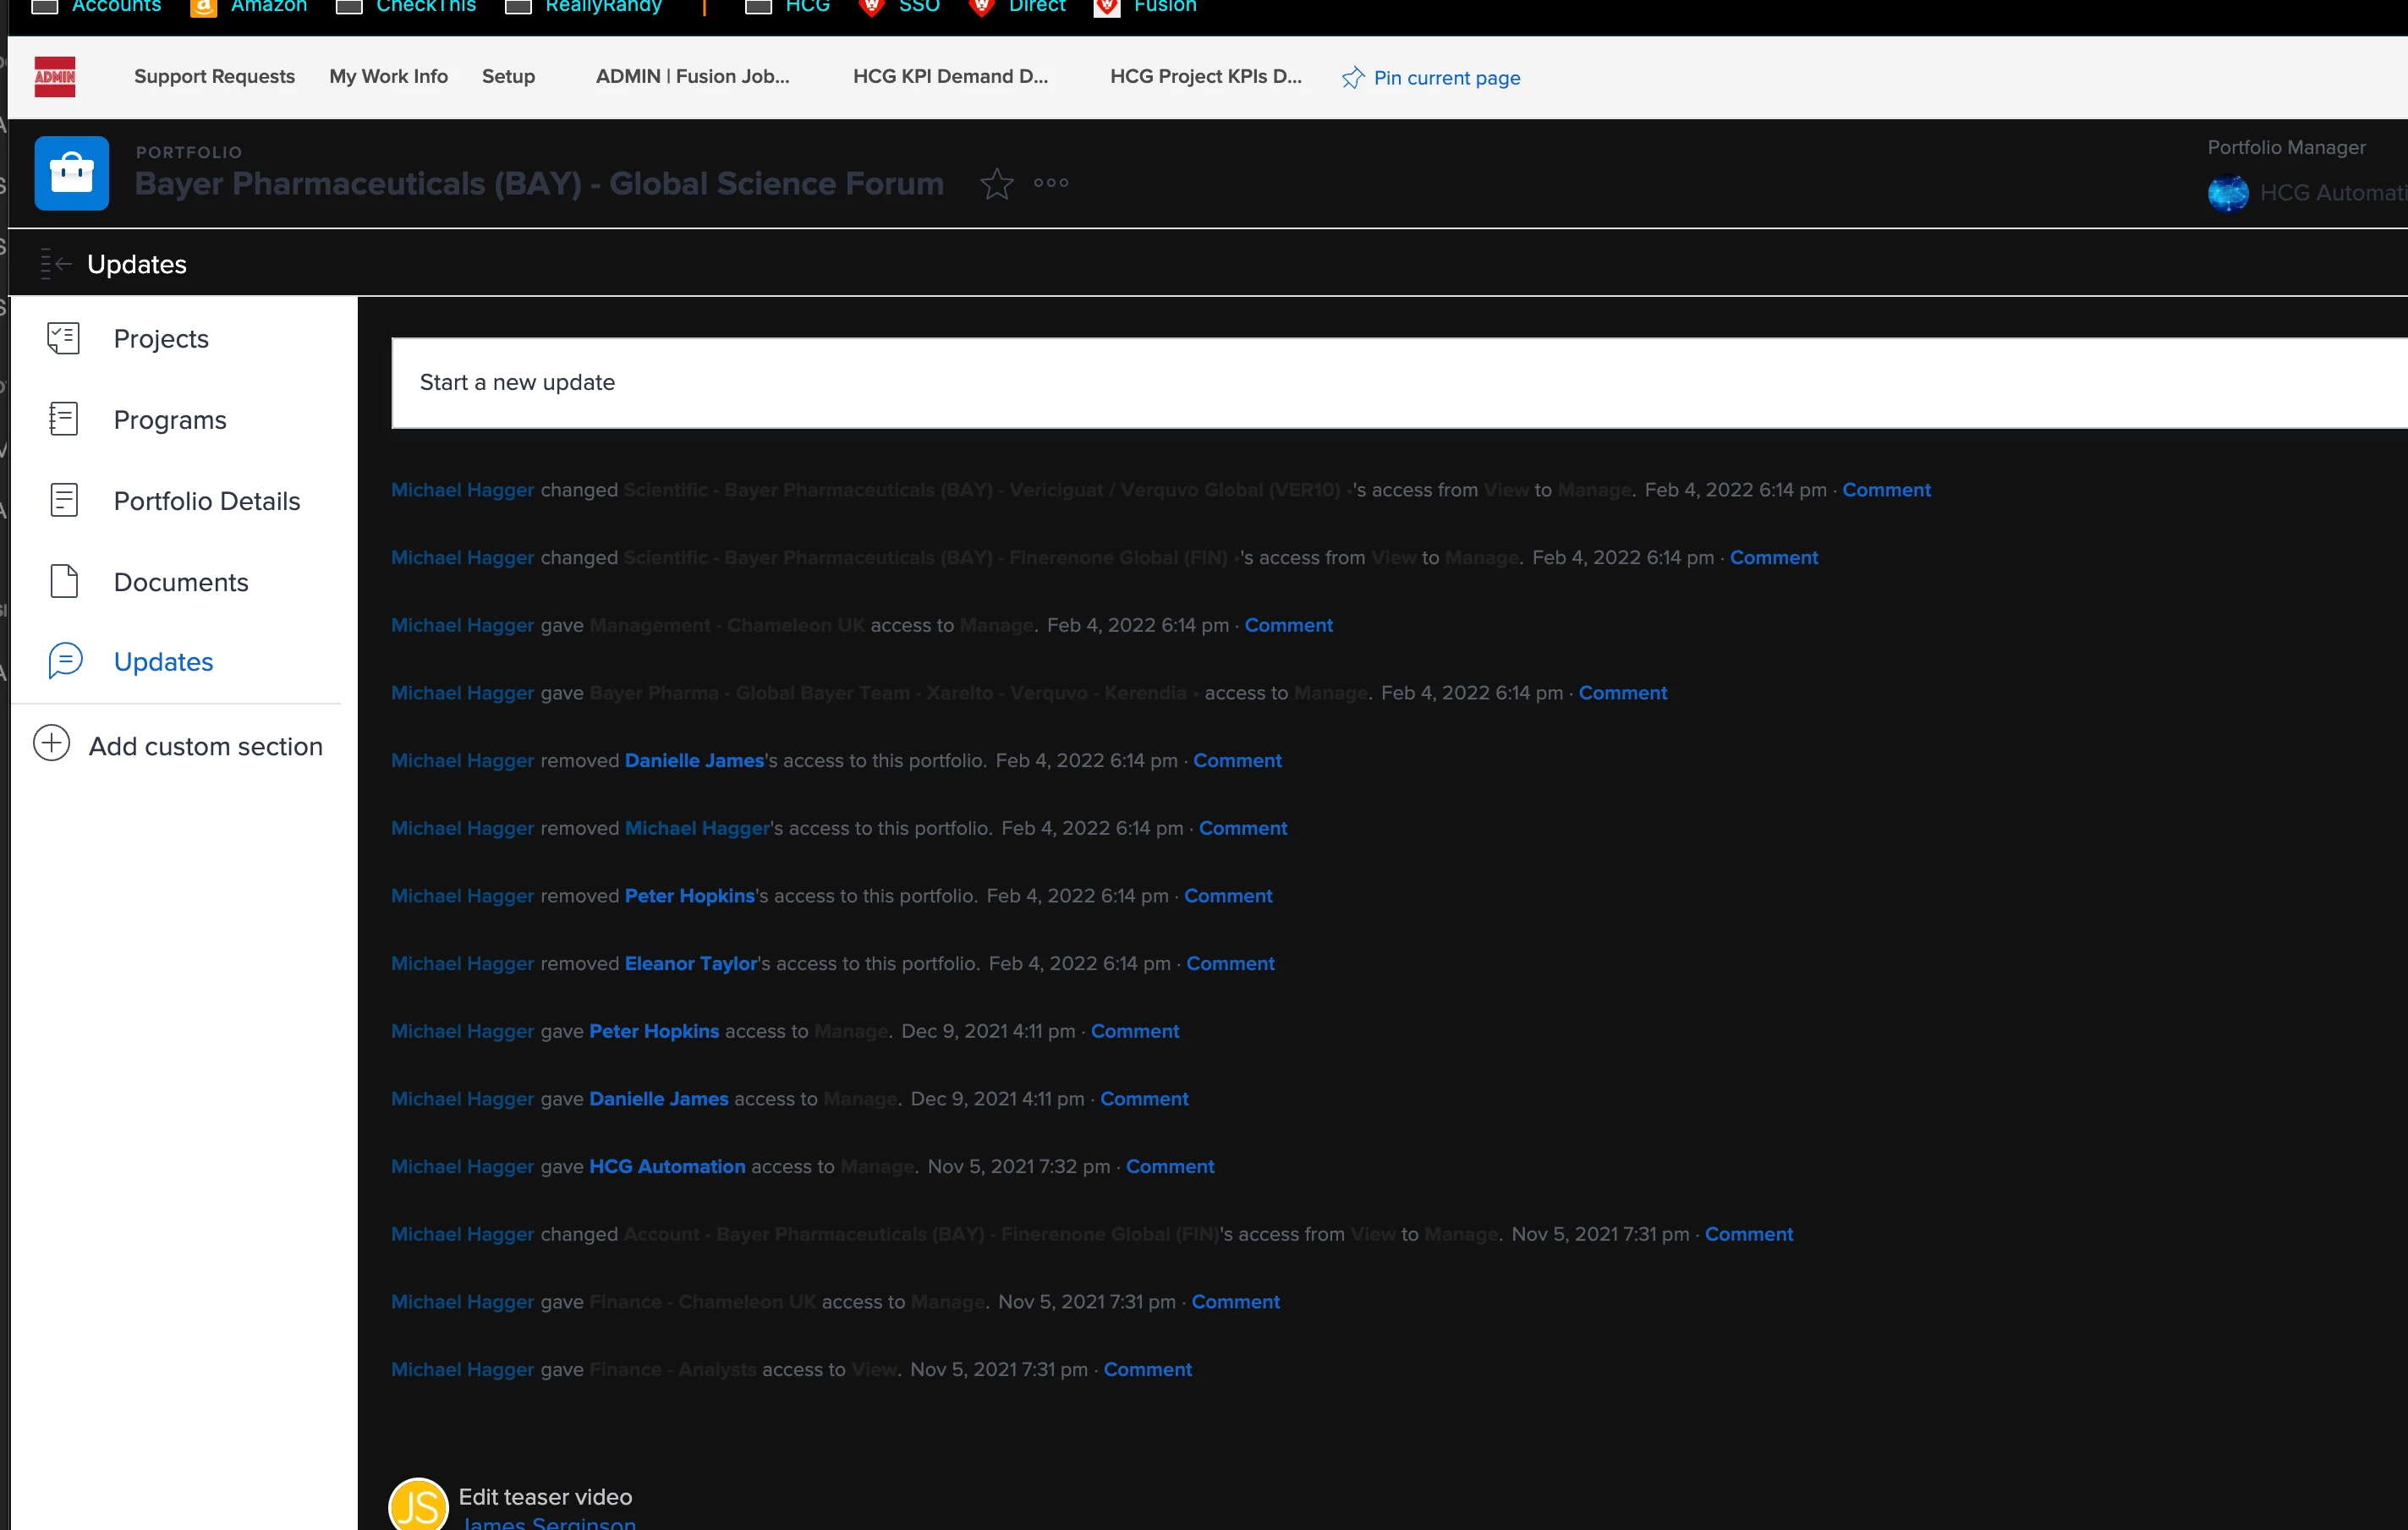Favorite portfolio with the star icon

(x=996, y=184)
